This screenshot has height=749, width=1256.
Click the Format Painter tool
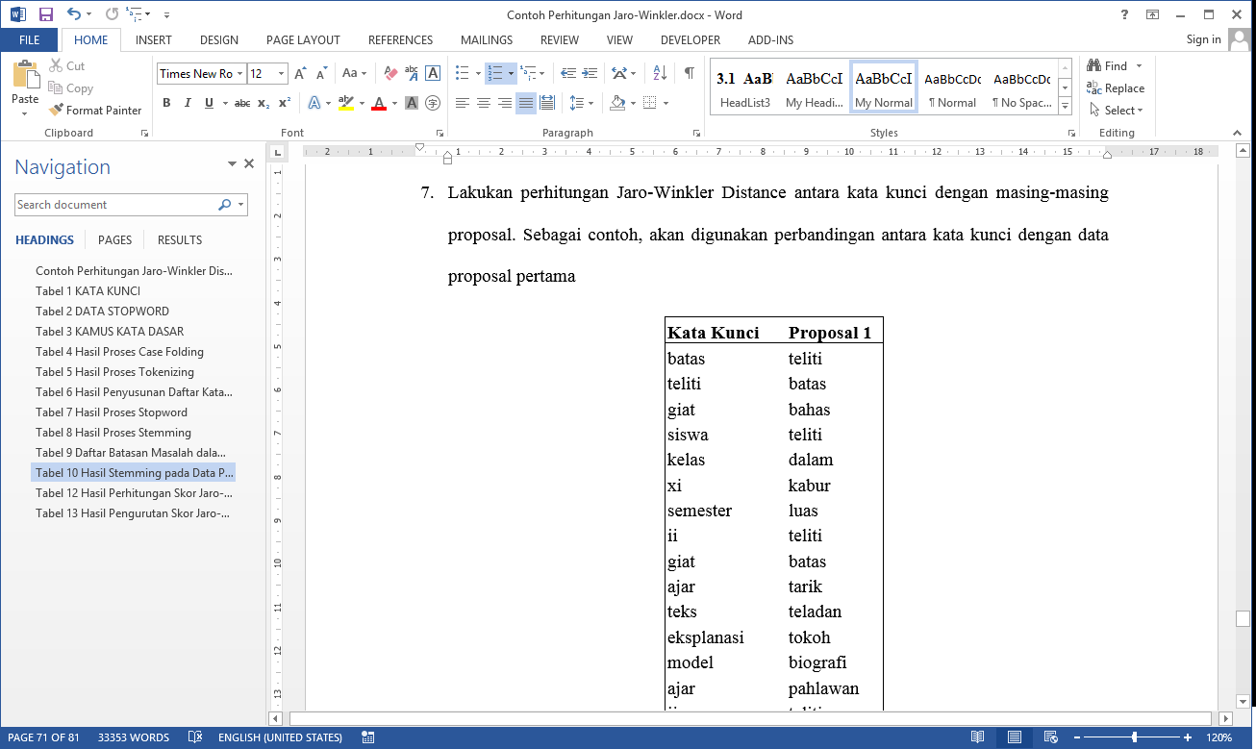click(95, 111)
